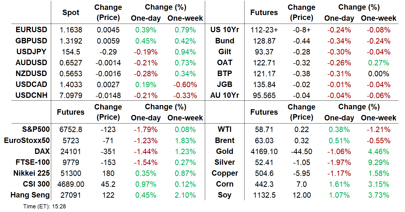The height and width of the screenshot is (212, 405).
Task: Click the S&P500 one-day change -1.79%
Action: [146, 129]
